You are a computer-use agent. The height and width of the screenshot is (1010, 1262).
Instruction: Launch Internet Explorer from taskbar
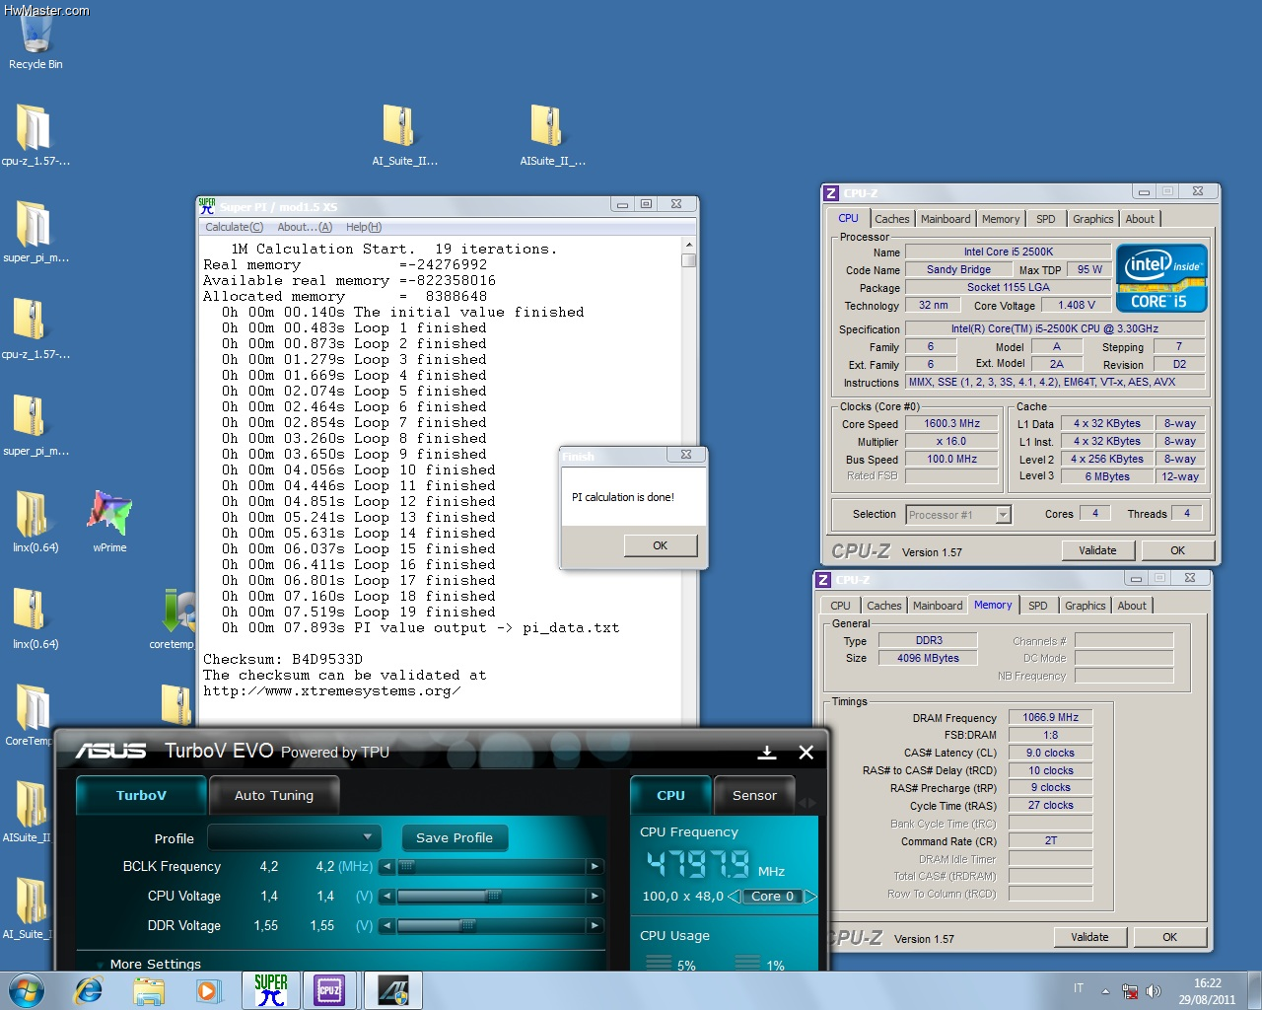(89, 990)
